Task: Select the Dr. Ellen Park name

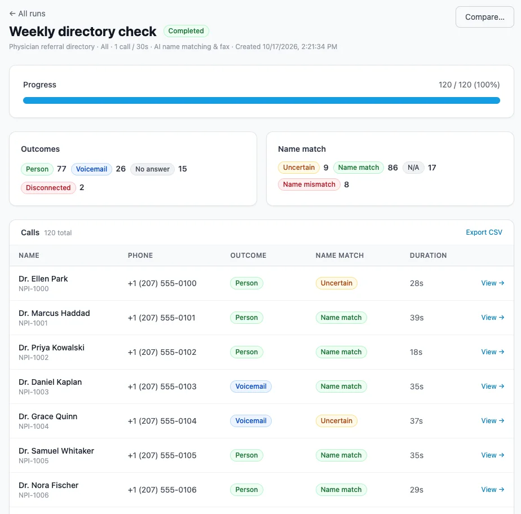Action: click(x=43, y=279)
